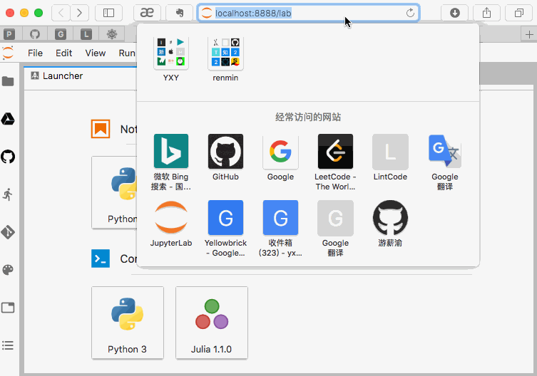The height and width of the screenshot is (376, 537).
Task: Open LeetCode frequently visited site
Action: click(335, 162)
